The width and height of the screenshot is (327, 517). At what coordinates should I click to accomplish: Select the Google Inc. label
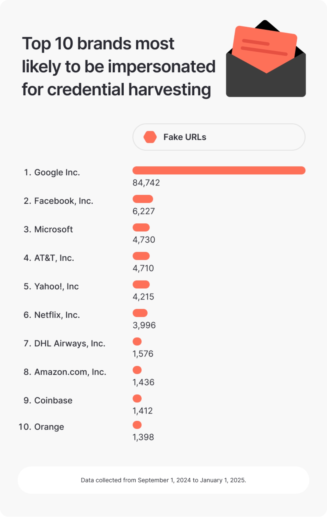click(x=52, y=173)
